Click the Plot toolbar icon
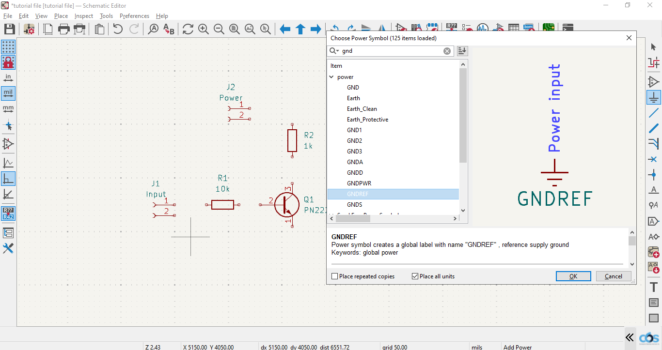The width and height of the screenshot is (662, 350). (x=79, y=29)
